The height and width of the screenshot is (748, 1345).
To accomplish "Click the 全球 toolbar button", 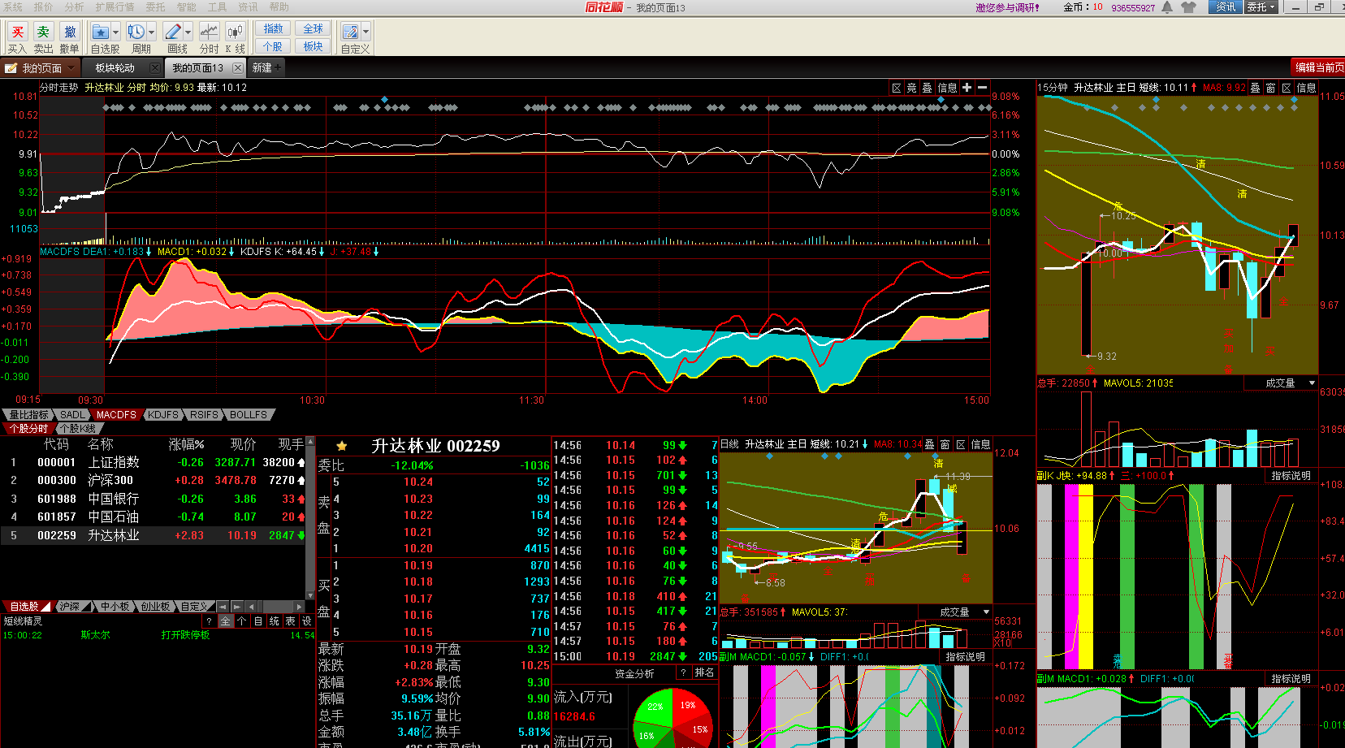I will tap(314, 28).
